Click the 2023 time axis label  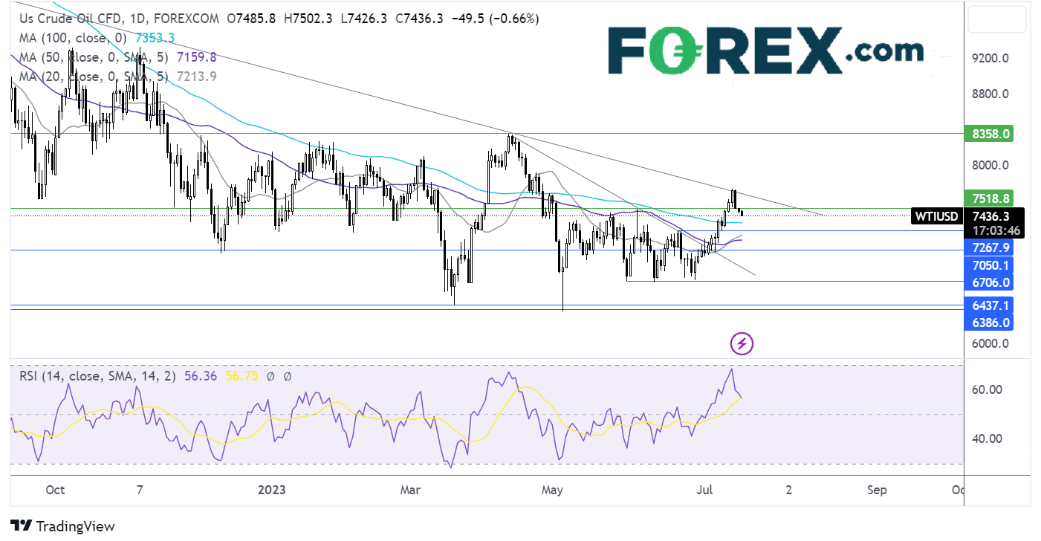click(271, 490)
